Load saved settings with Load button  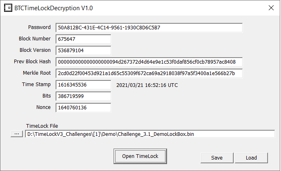pyautogui.click(x=251, y=158)
